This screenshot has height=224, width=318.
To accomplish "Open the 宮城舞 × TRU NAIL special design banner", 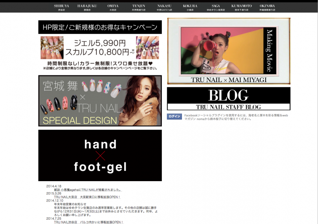I will pyautogui.click(x=100, y=101).
